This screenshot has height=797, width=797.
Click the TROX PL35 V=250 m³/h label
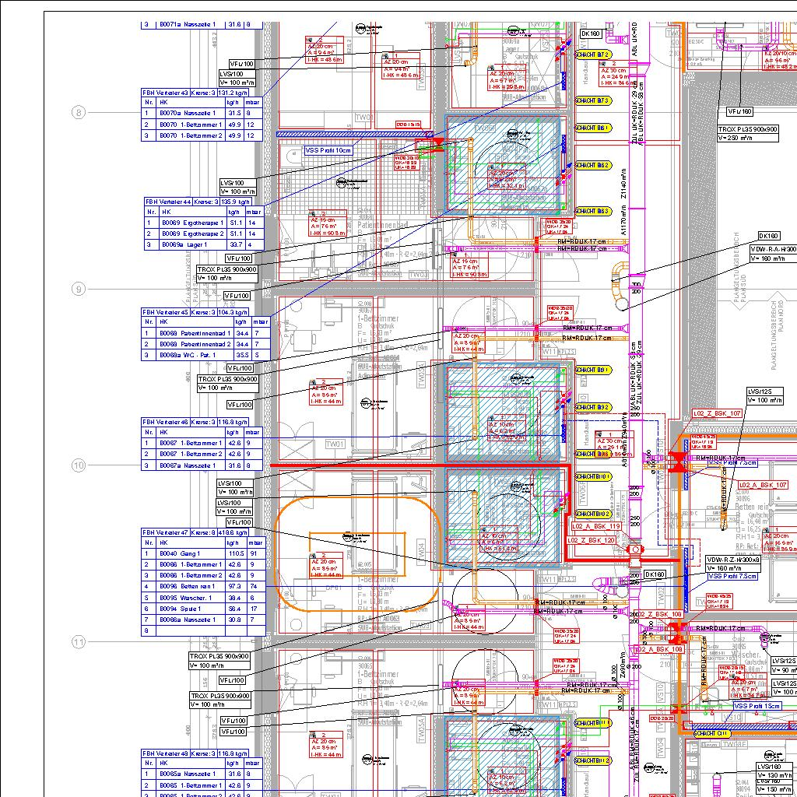tap(748, 134)
